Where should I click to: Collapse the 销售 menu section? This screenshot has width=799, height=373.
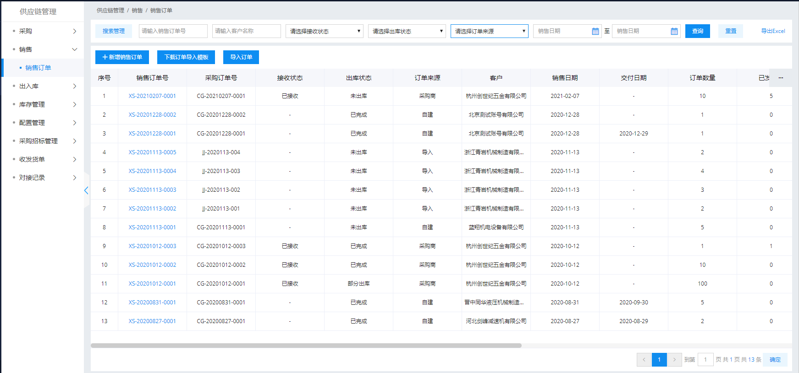coord(75,49)
